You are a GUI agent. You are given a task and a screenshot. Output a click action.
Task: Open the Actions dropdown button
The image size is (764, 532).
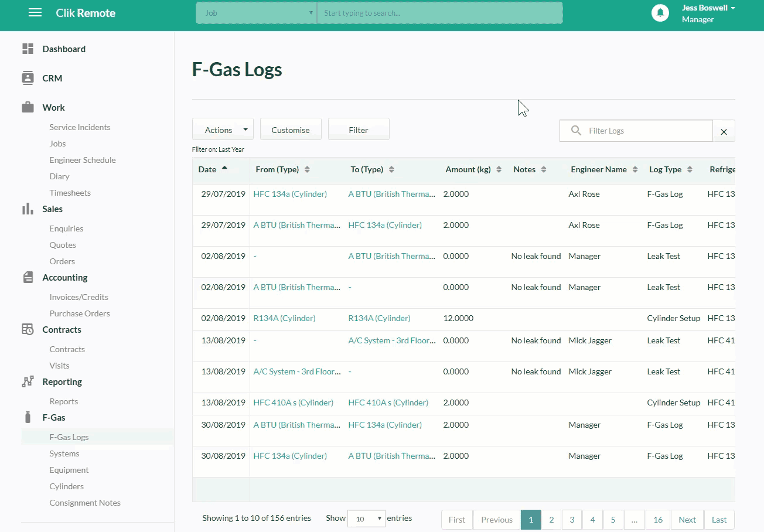[x=223, y=129]
